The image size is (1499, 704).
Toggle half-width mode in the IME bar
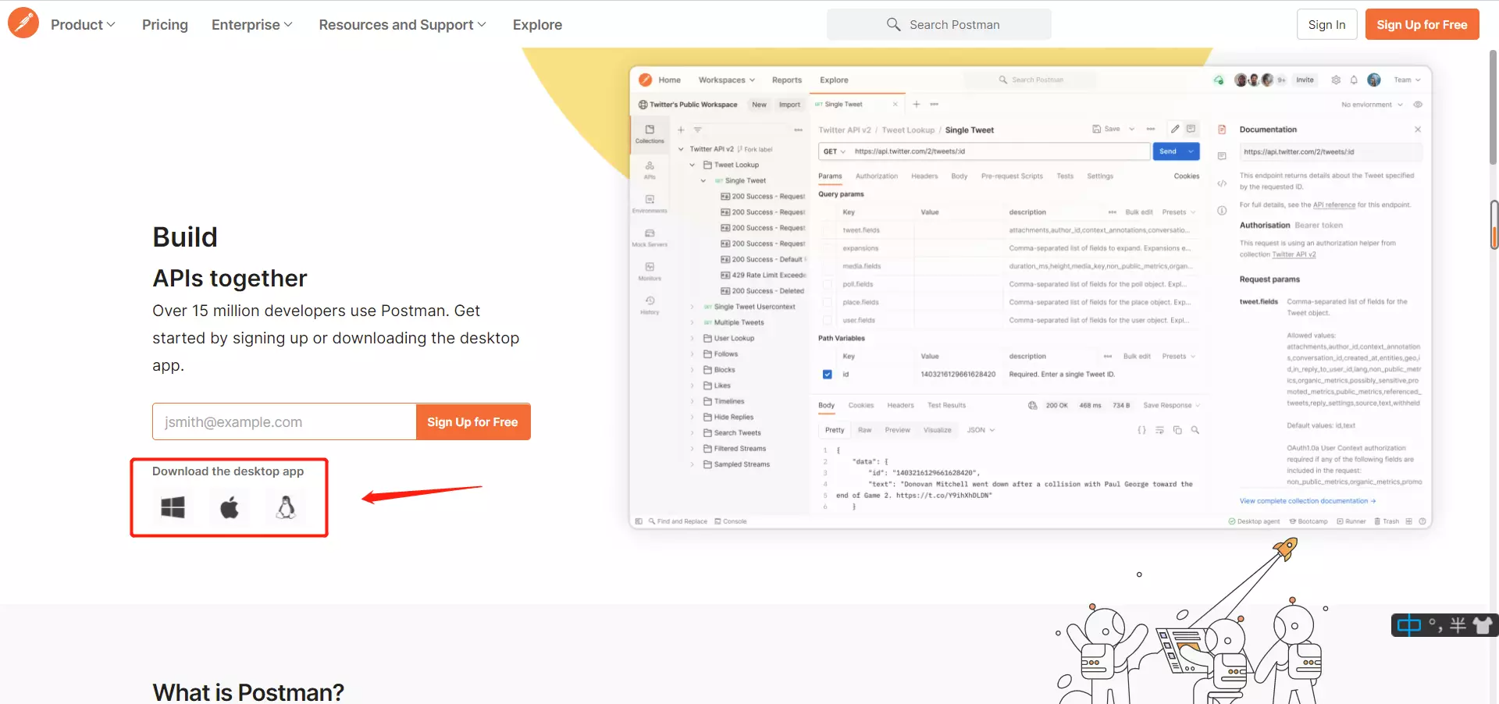1458,625
